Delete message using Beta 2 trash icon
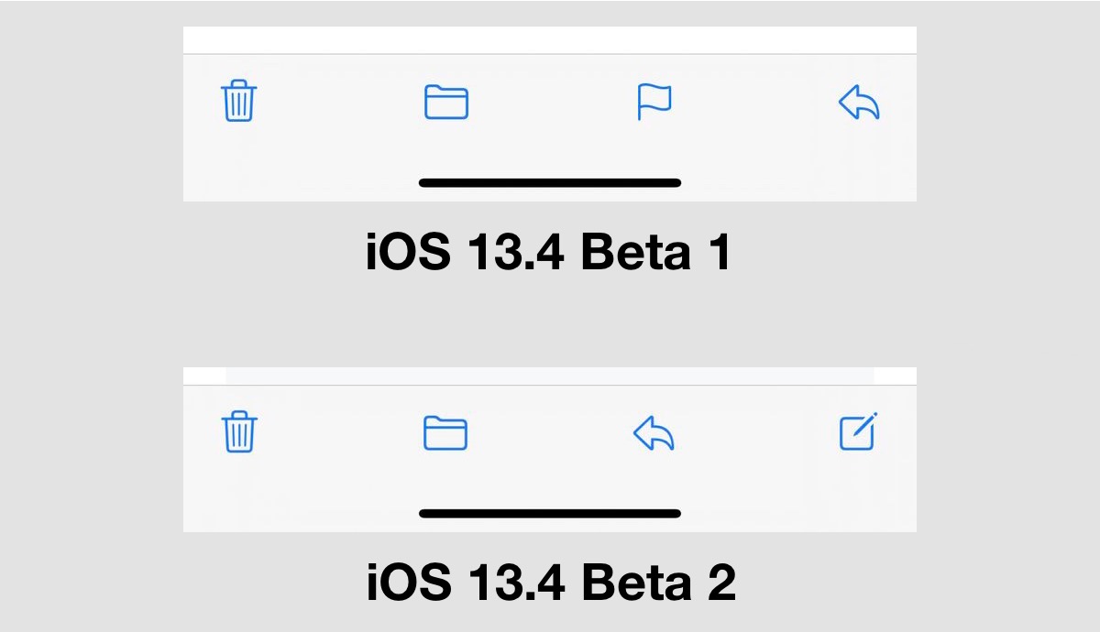 click(239, 432)
